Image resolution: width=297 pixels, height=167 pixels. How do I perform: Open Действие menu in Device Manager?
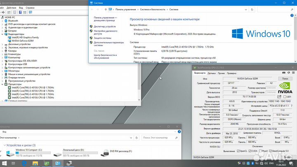(x=12, y=8)
